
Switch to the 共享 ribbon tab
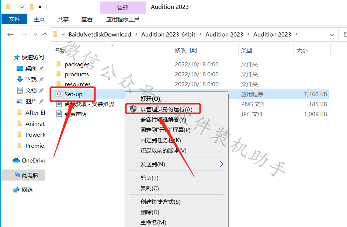63,20
